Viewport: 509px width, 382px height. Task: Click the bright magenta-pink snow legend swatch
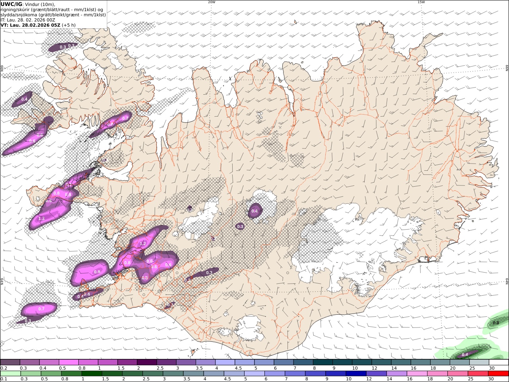[69, 363]
